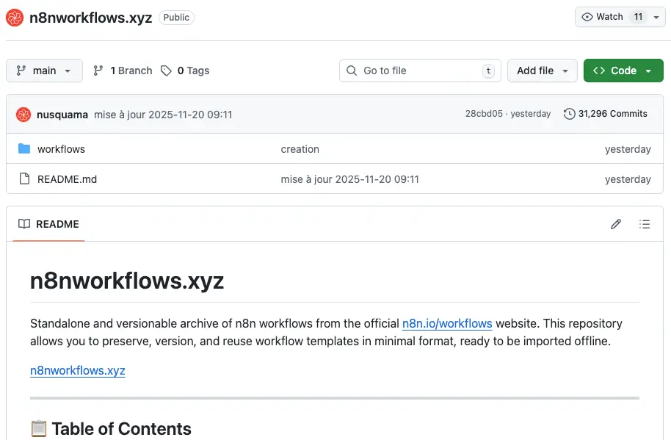Open the main branch selector dropdown
The height and width of the screenshot is (440, 671).
(44, 71)
